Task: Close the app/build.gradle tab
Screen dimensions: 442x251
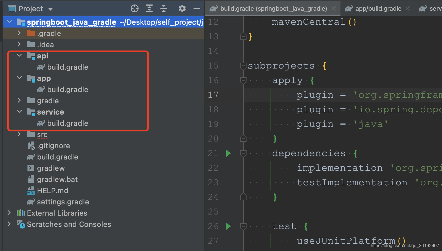Action: [x=408, y=9]
